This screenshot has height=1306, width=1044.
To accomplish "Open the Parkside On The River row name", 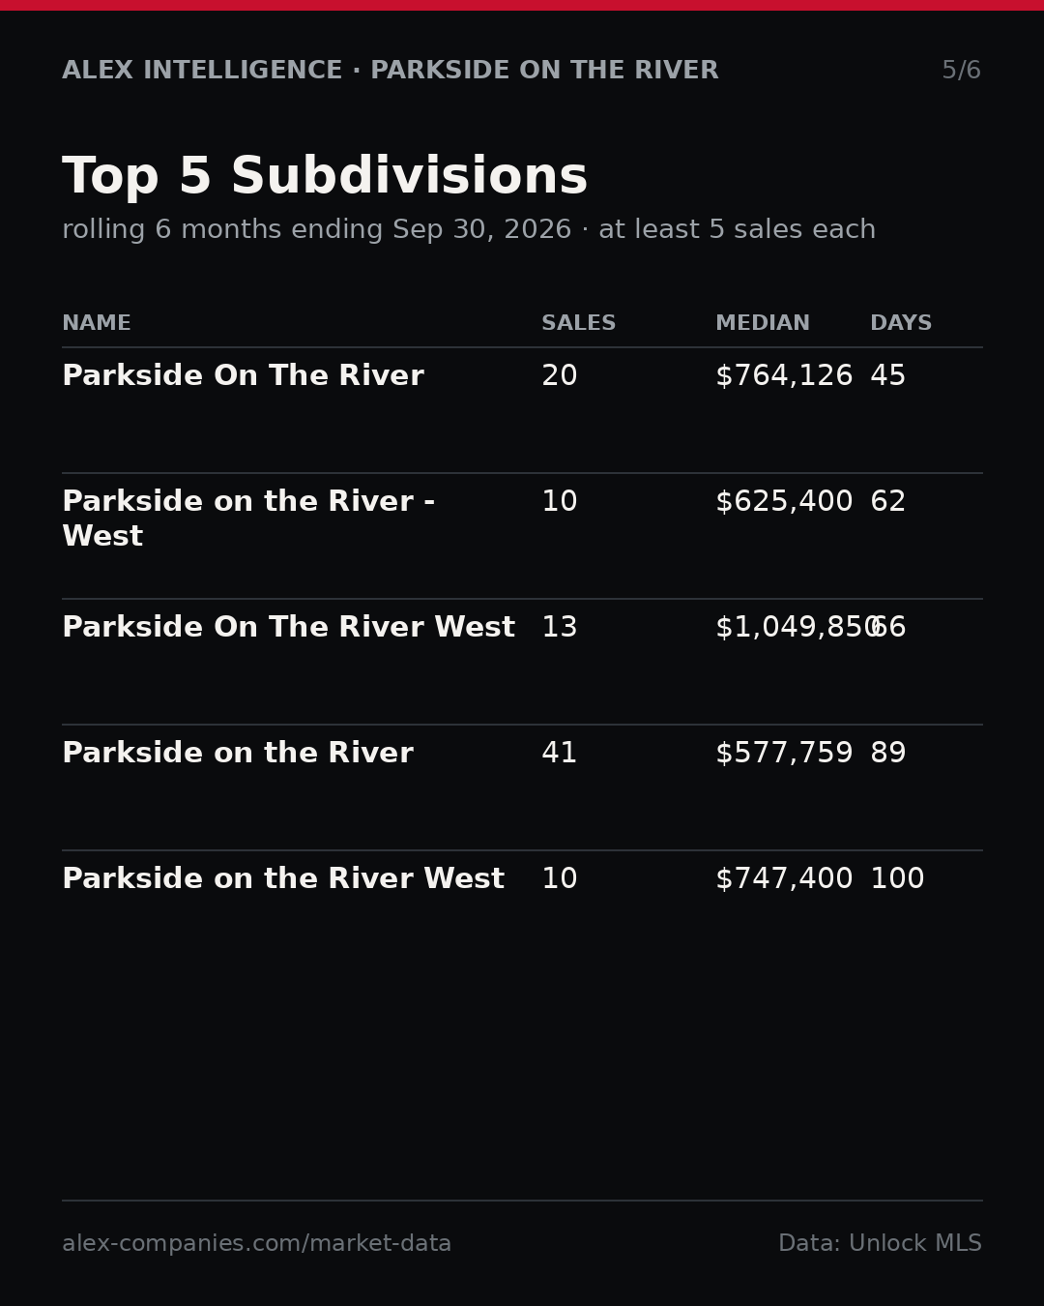I will pyautogui.click(x=243, y=376).
